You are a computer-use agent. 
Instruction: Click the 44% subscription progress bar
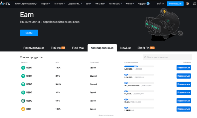pyautogui.click(x=139, y=66)
